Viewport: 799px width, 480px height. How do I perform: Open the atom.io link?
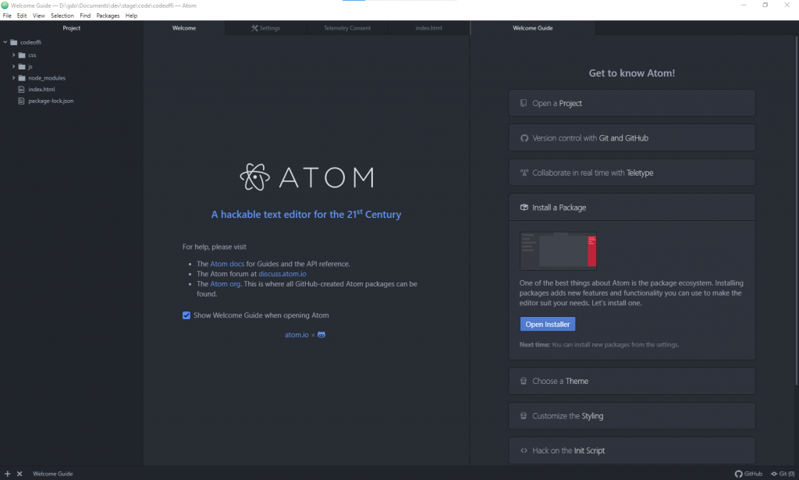297,335
